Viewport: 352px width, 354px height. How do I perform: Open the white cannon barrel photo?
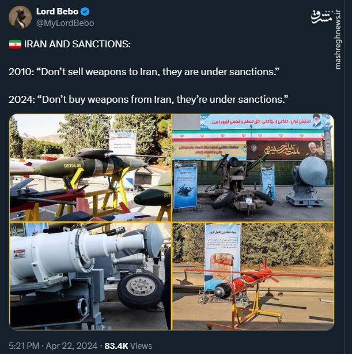90,276
